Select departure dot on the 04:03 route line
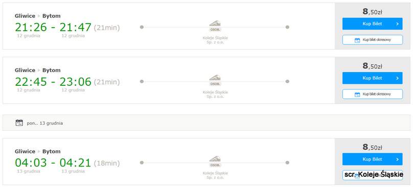The image size is (414, 187). point(142,162)
